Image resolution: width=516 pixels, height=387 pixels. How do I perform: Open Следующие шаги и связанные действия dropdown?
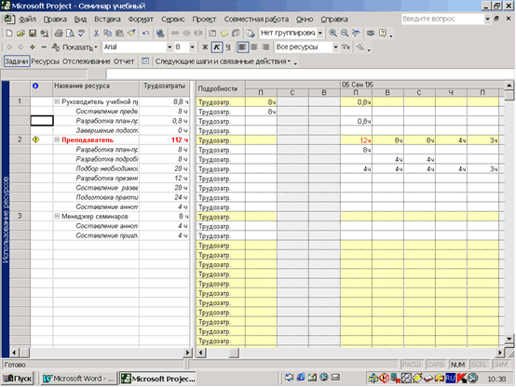(223, 61)
